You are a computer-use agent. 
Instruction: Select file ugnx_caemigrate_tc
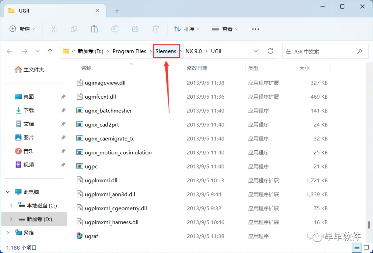point(110,139)
